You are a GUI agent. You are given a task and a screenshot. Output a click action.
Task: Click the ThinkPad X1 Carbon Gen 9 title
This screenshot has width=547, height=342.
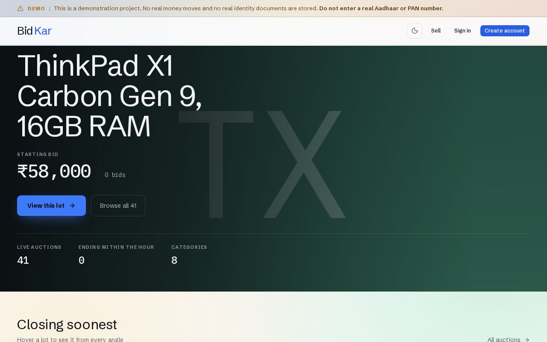(109, 96)
